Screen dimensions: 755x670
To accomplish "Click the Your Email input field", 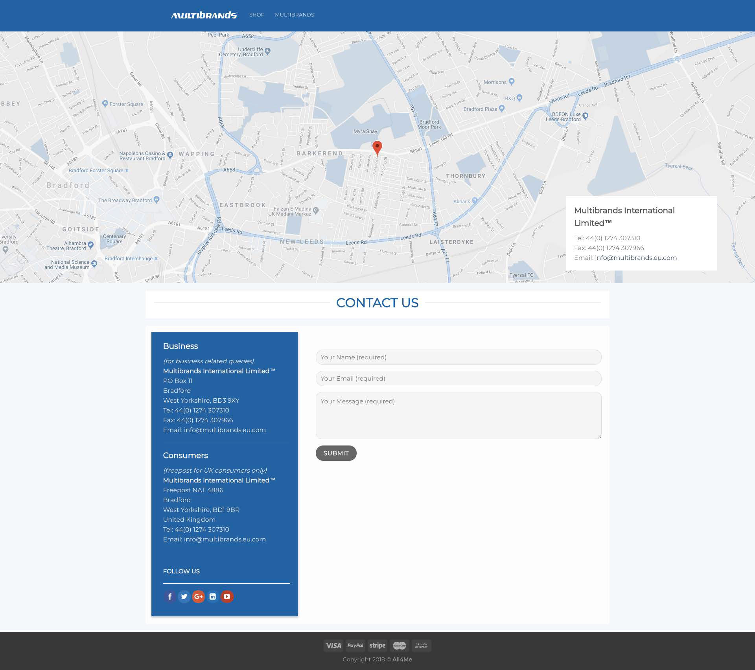I will [458, 378].
